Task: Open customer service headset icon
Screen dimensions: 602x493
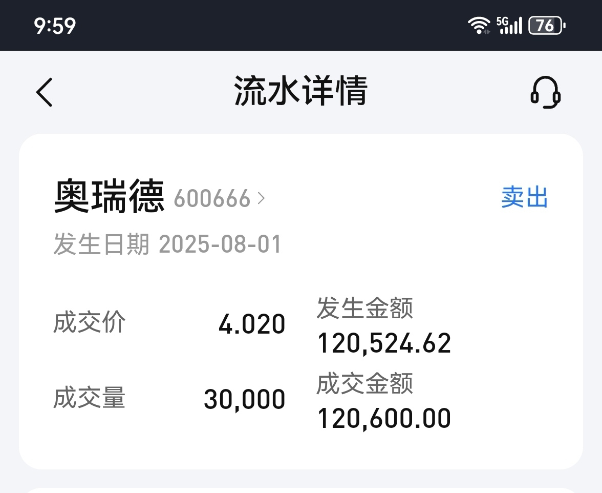Action: [x=546, y=92]
